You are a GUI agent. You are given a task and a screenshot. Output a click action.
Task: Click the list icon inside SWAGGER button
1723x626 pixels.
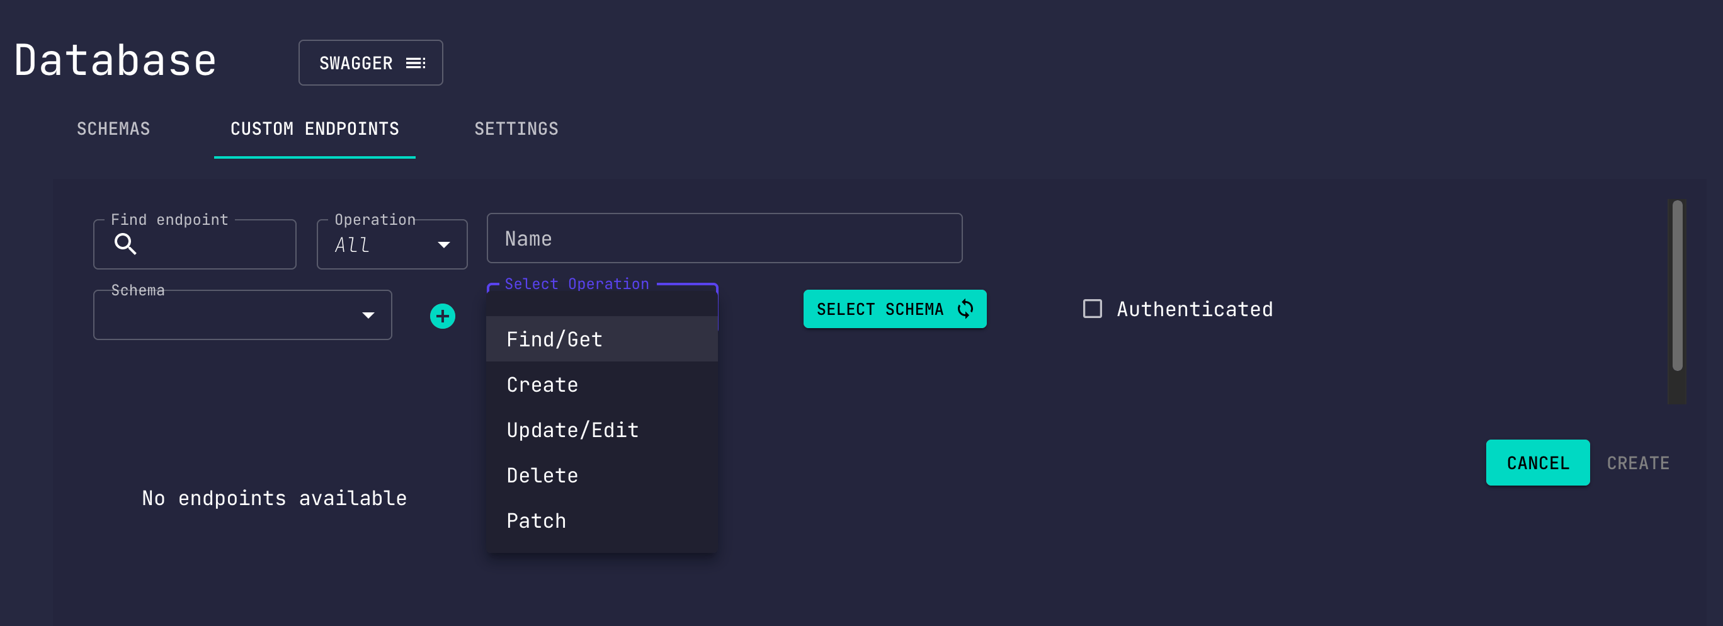416,62
